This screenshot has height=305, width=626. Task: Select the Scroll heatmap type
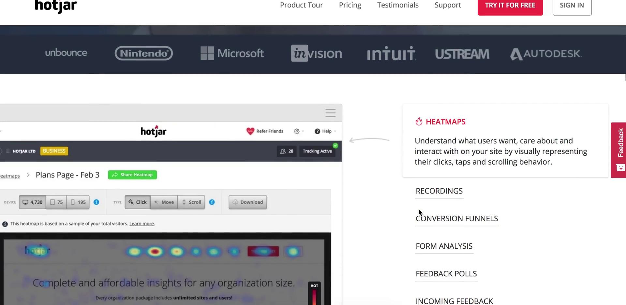click(191, 202)
